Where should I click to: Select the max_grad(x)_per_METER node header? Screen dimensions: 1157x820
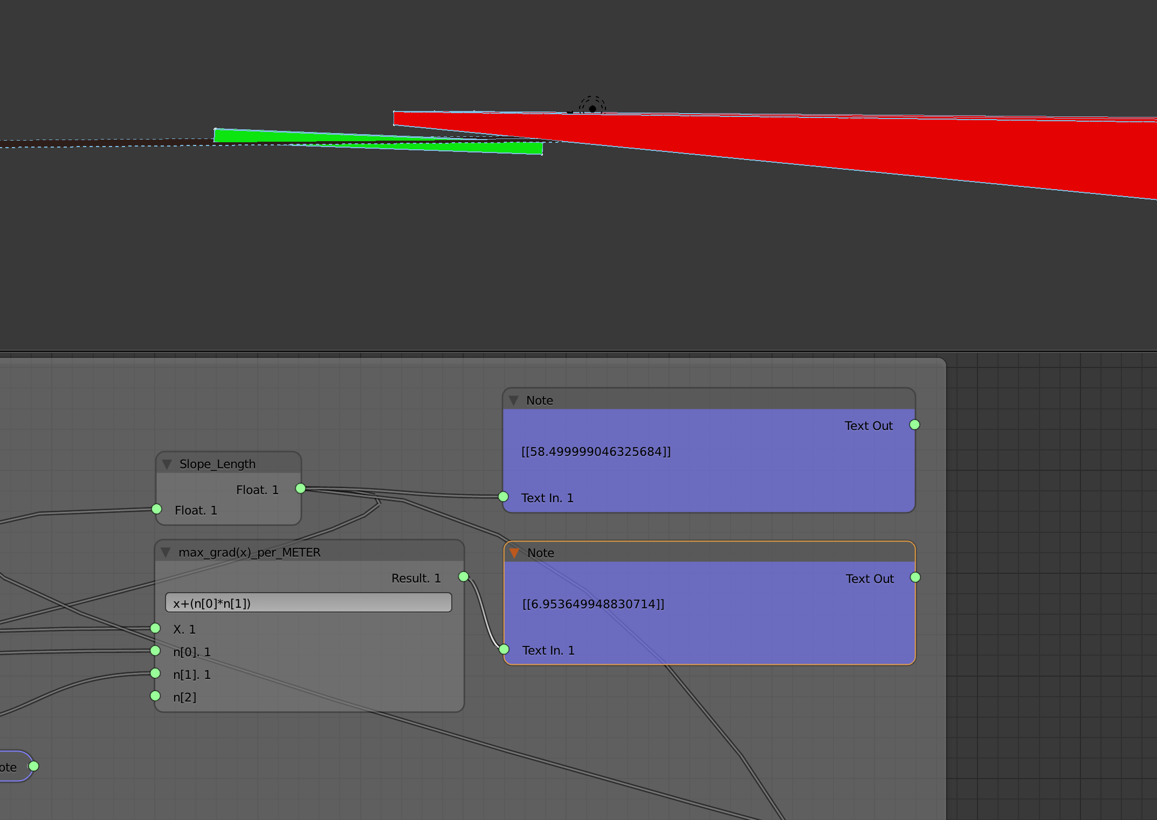tap(309, 552)
